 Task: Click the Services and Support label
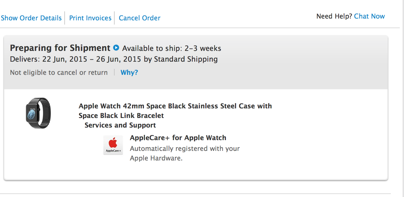[120, 125]
